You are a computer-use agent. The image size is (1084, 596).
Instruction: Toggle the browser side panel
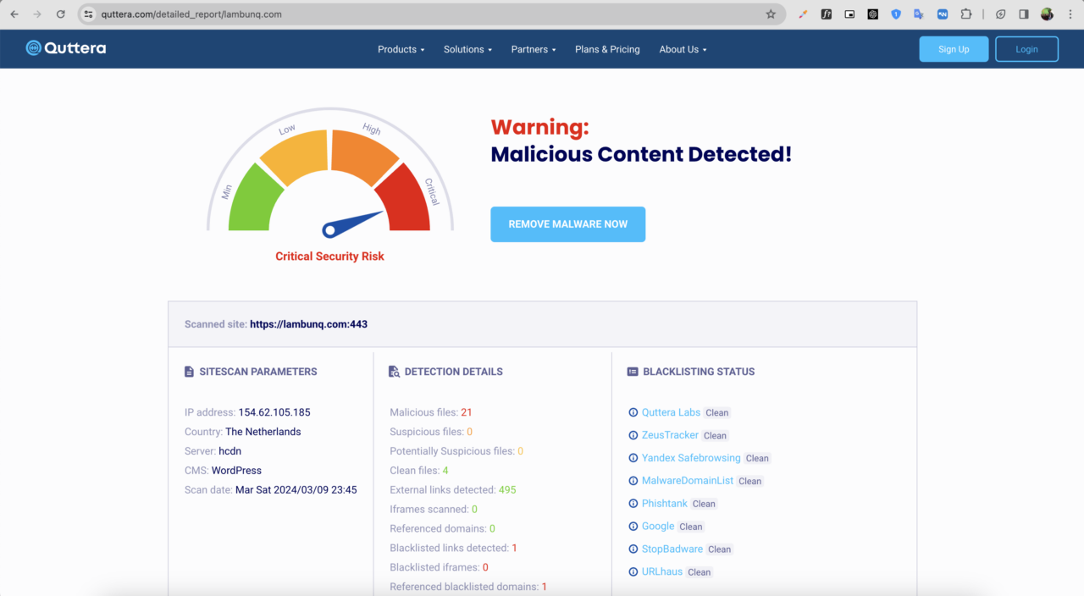[1024, 14]
